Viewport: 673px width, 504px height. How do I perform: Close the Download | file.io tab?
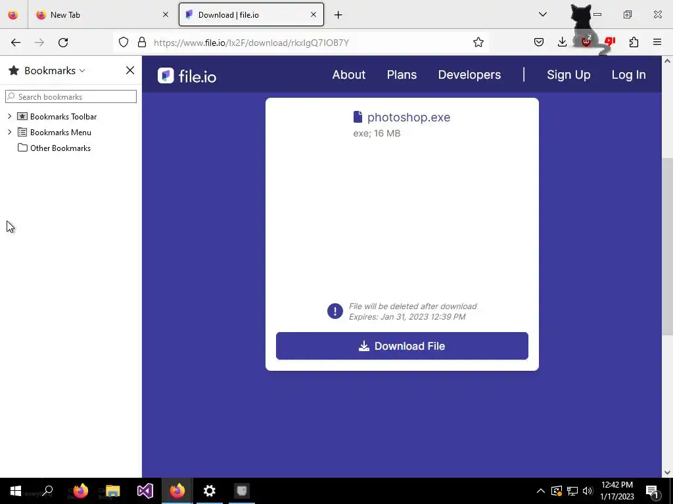(x=313, y=14)
